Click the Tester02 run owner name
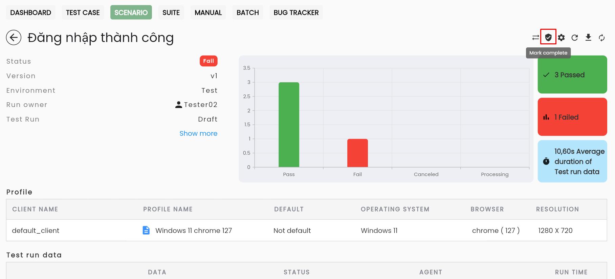The height and width of the screenshot is (279, 615). (x=201, y=105)
